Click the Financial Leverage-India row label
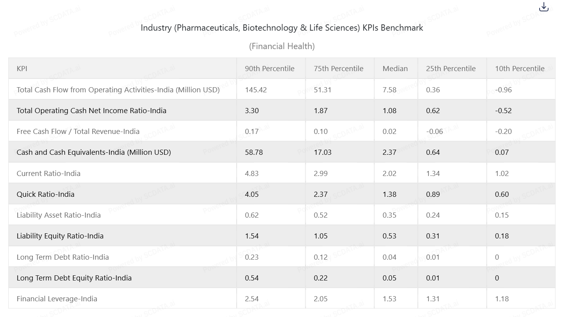564x317 pixels. (57, 299)
